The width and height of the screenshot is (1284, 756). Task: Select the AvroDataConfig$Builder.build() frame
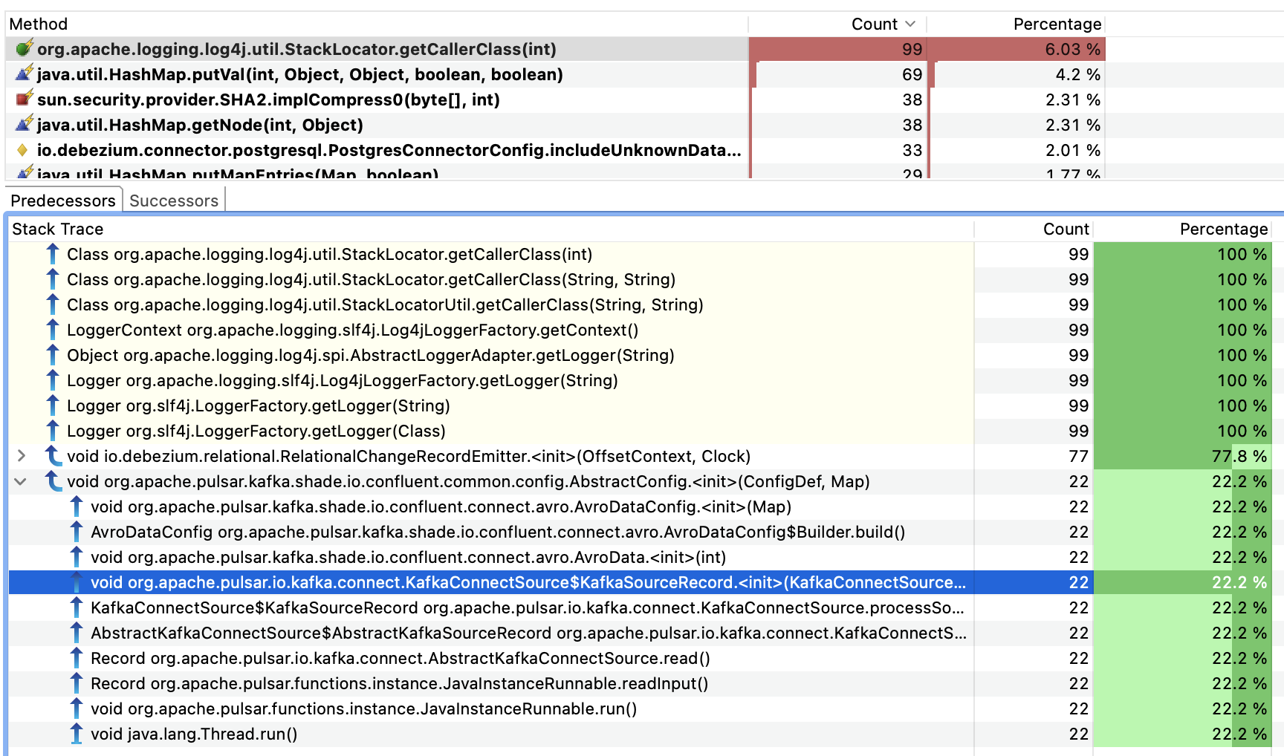(x=641, y=532)
